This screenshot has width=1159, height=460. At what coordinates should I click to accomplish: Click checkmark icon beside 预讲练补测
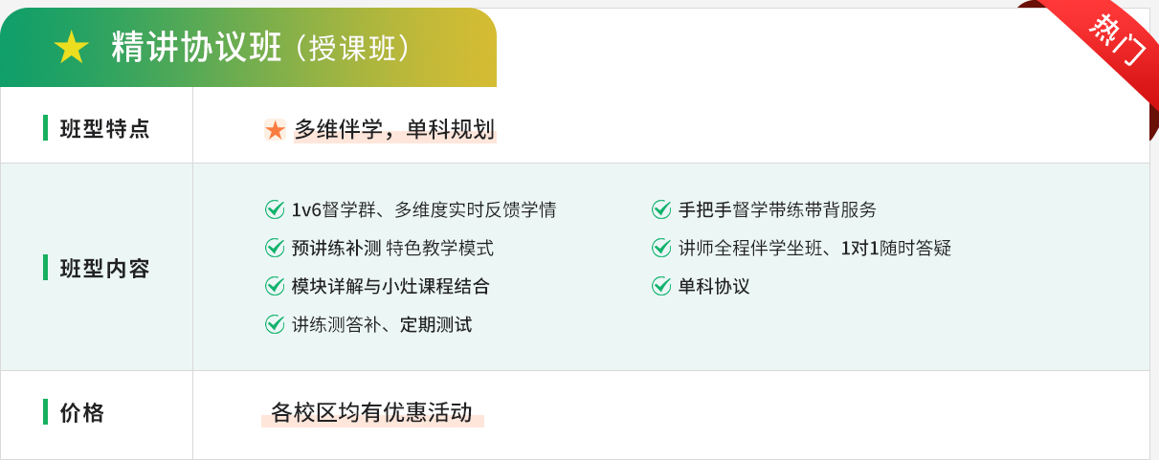[x=275, y=248]
